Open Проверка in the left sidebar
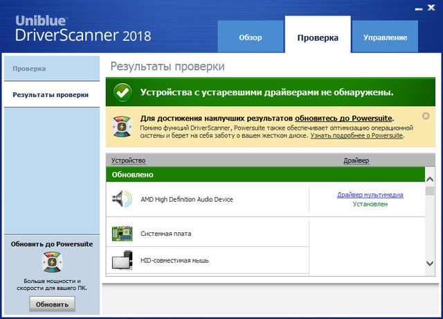This screenshot has height=319, width=443. [29, 69]
